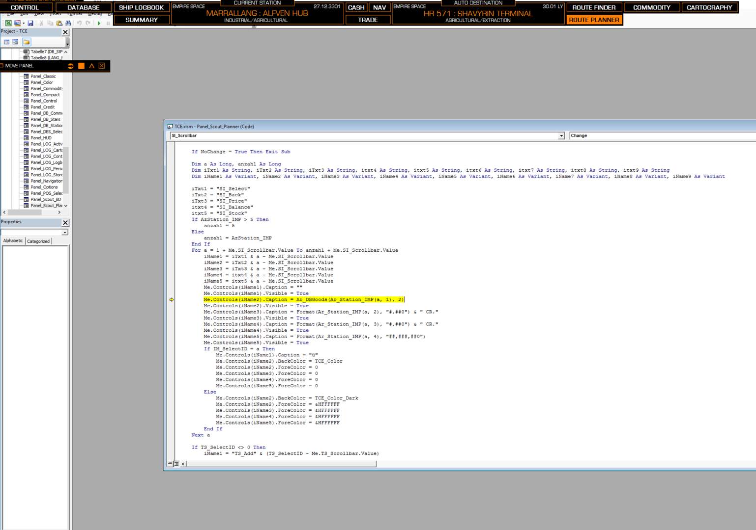The image size is (756, 530).
Task: Open the CARTOGRAPHY panel
Action: point(709,7)
